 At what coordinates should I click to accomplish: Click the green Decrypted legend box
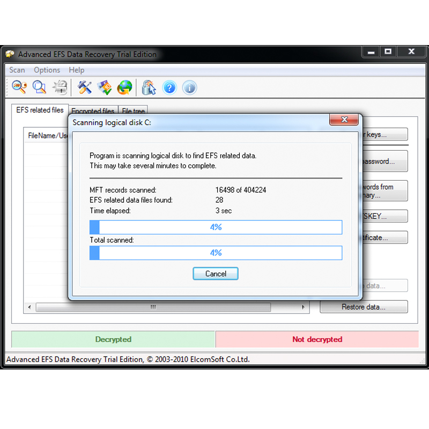pos(113,339)
